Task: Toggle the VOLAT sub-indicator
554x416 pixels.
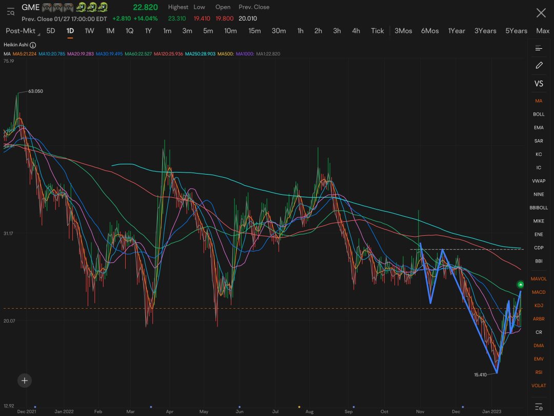Action: (x=539, y=386)
